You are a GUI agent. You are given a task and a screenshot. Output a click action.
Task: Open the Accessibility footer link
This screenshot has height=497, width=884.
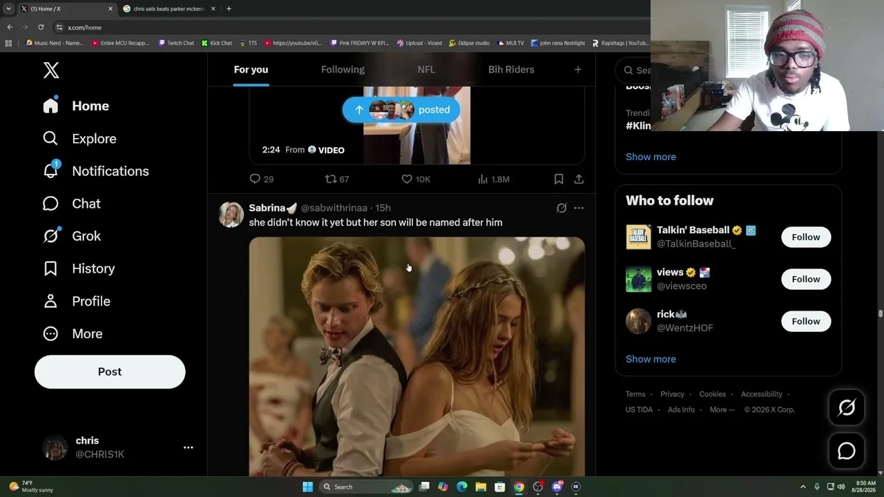coord(762,394)
